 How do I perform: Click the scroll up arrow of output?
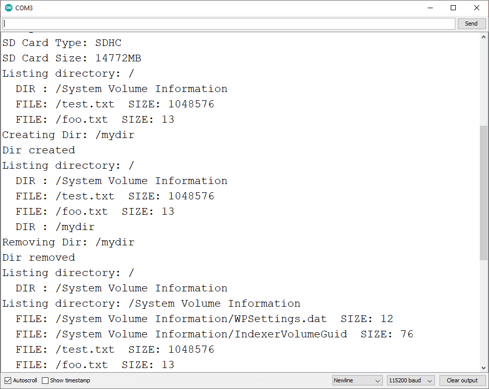pos(483,37)
